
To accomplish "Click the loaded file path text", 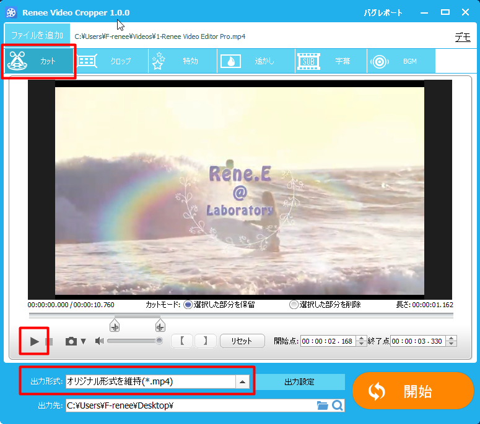I will pos(160,36).
